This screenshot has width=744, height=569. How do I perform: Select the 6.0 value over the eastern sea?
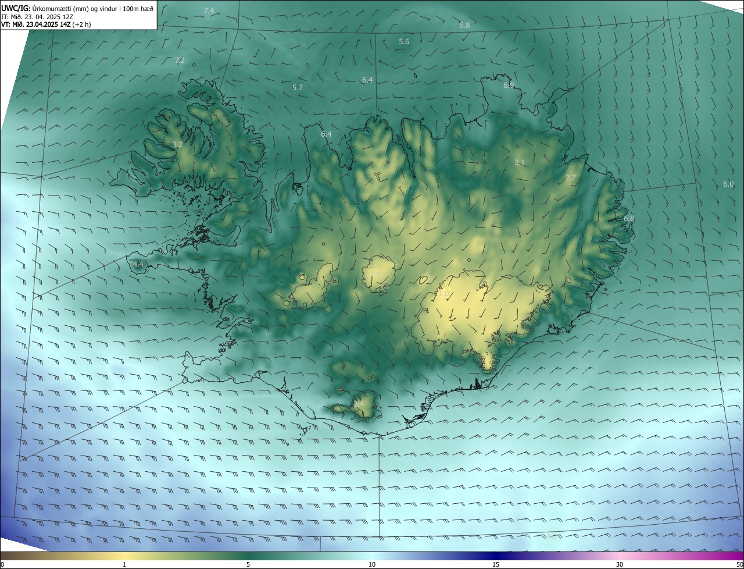pyautogui.click(x=728, y=184)
